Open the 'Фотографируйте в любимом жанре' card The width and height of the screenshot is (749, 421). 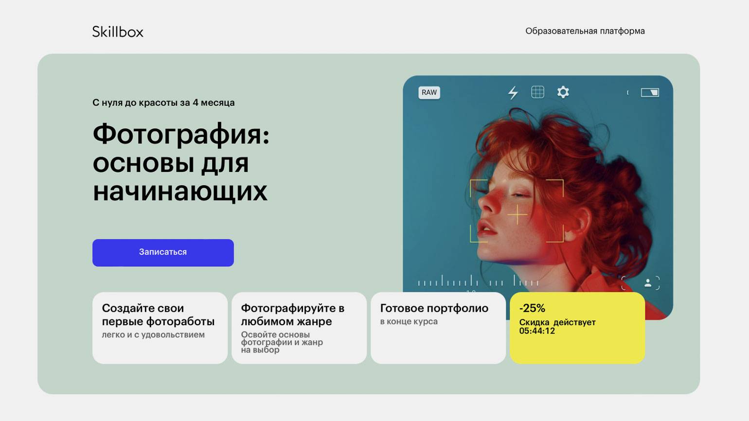(299, 328)
